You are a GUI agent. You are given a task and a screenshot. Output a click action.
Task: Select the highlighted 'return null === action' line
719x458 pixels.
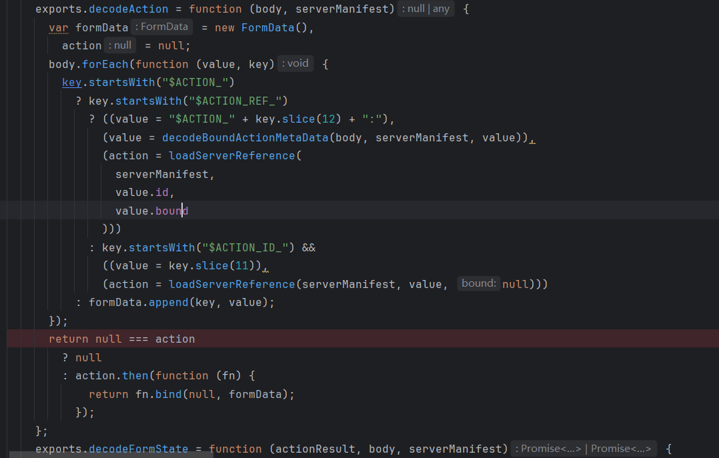pyautogui.click(x=121, y=339)
